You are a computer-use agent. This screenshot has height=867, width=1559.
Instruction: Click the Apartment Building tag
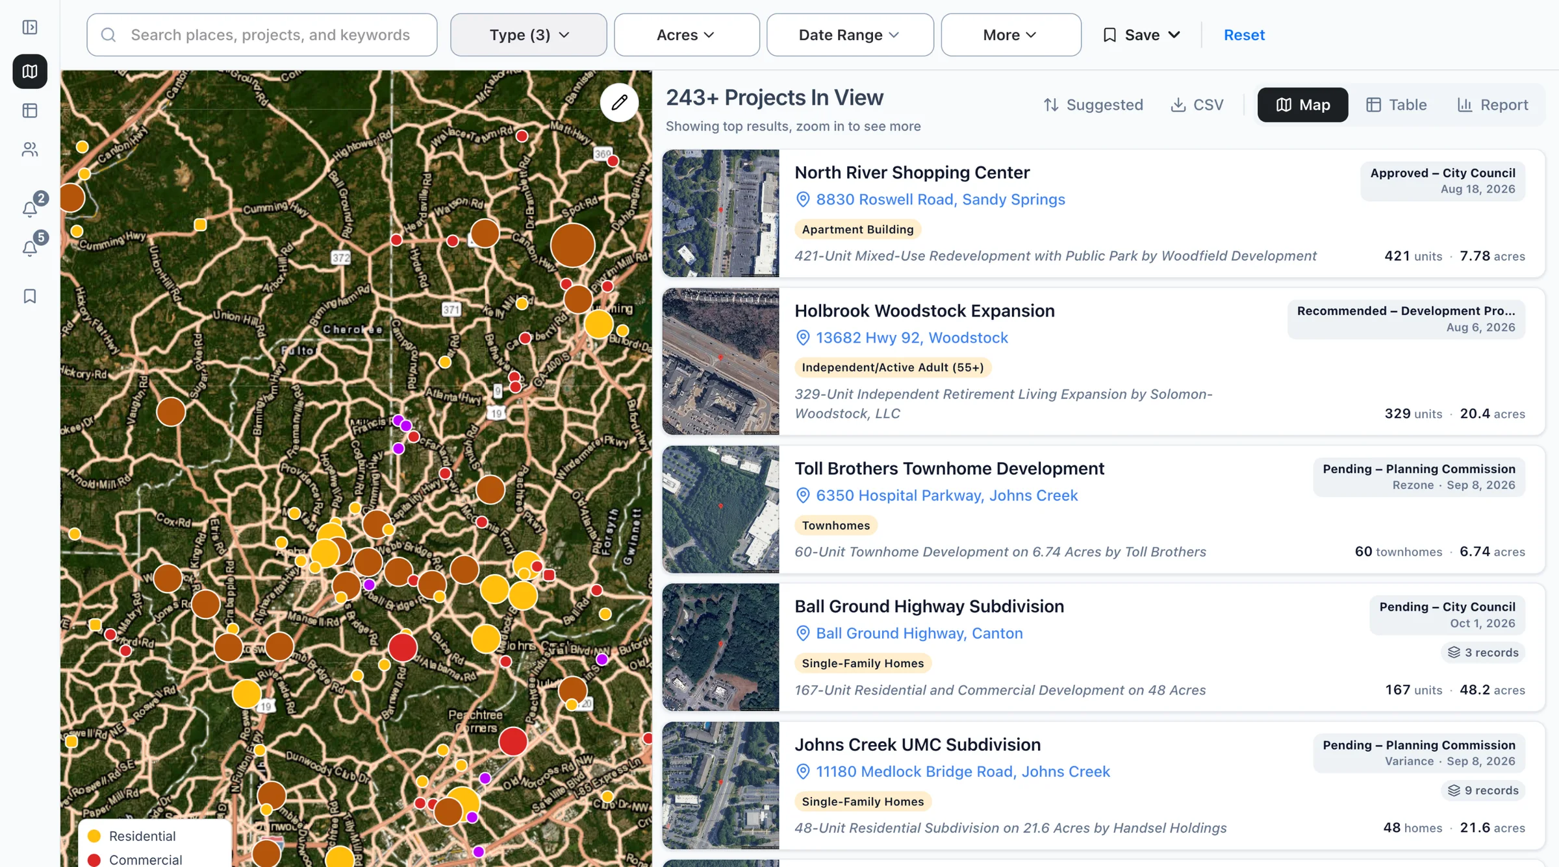coord(857,229)
